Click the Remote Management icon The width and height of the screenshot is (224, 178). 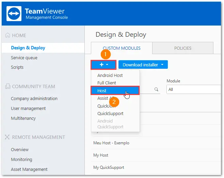[x=7, y=137]
